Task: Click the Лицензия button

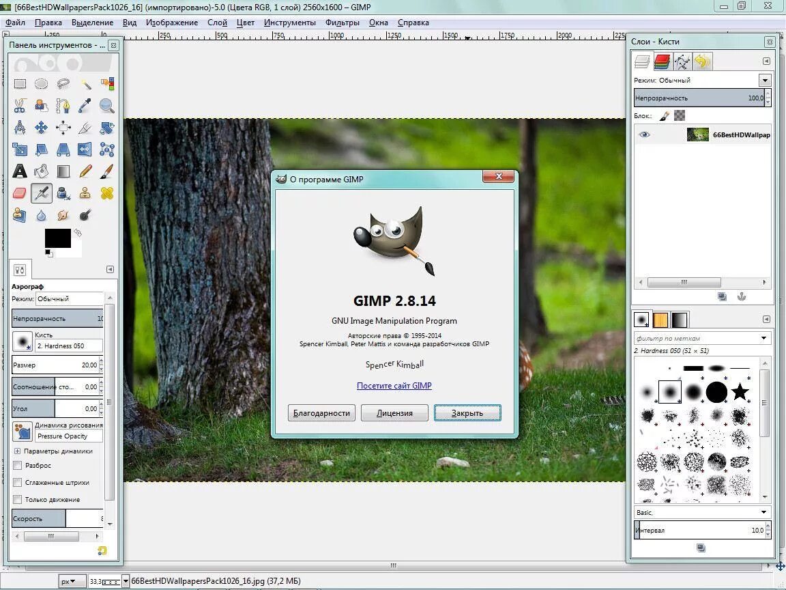Action: click(x=394, y=413)
